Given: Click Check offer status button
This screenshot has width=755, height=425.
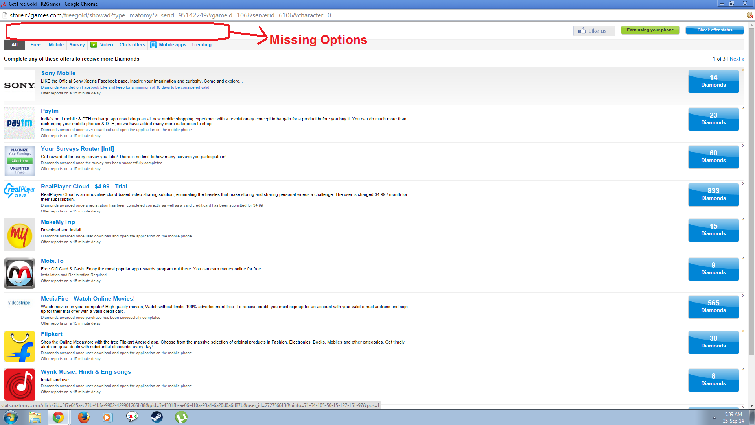Looking at the screenshot, I should click(714, 30).
